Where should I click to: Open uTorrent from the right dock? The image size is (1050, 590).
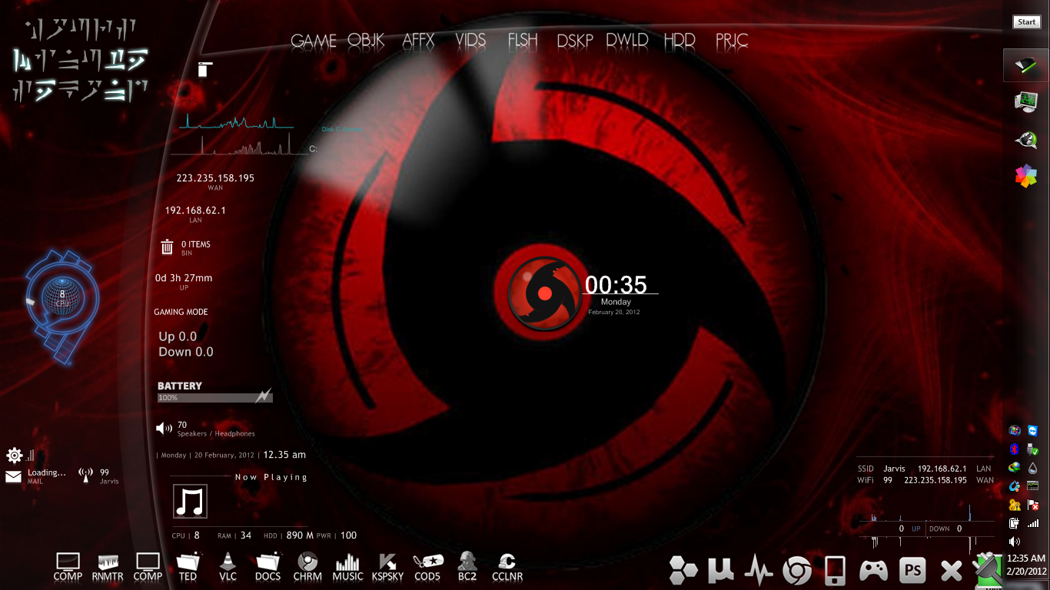pyautogui.click(x=722, y=570)
